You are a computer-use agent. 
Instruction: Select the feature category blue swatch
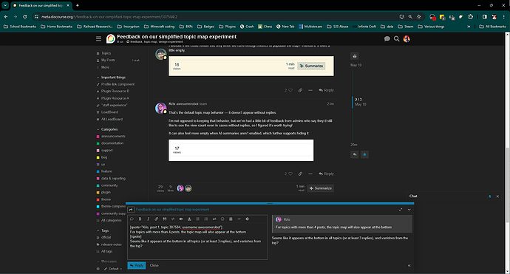pos(98,171)
